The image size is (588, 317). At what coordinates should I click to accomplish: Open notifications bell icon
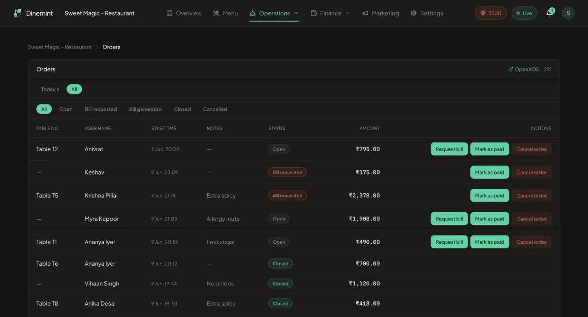coord(549,13)
